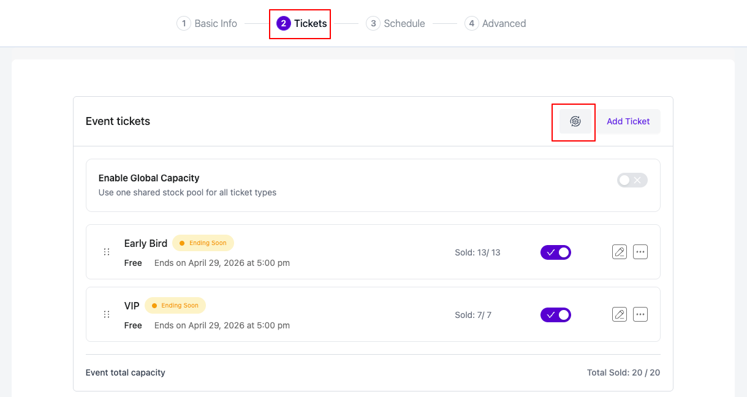The height and width of the screenshot is (397, 747).
Task: Click the Add Ticket button
Action: [x=628, y=121]
